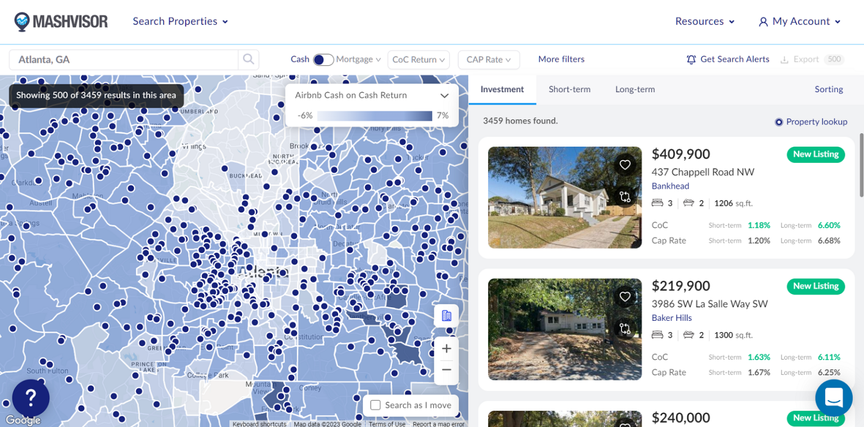The height and width of the screenshot is (427, 864).
Task: Favorite the 437 Chappell Road listing
Action: click(x=625, y=165)
